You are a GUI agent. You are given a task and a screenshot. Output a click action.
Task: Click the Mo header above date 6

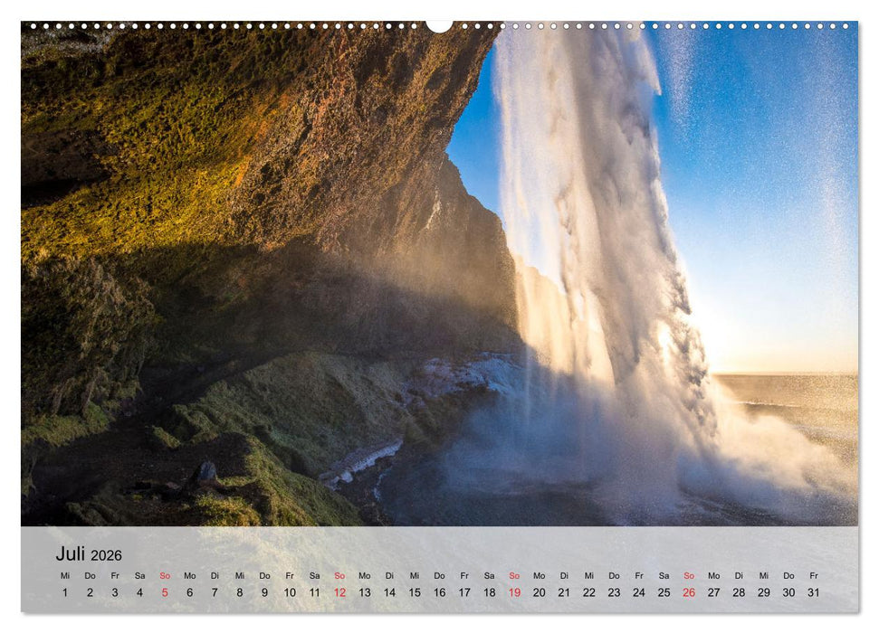point(189,573)
